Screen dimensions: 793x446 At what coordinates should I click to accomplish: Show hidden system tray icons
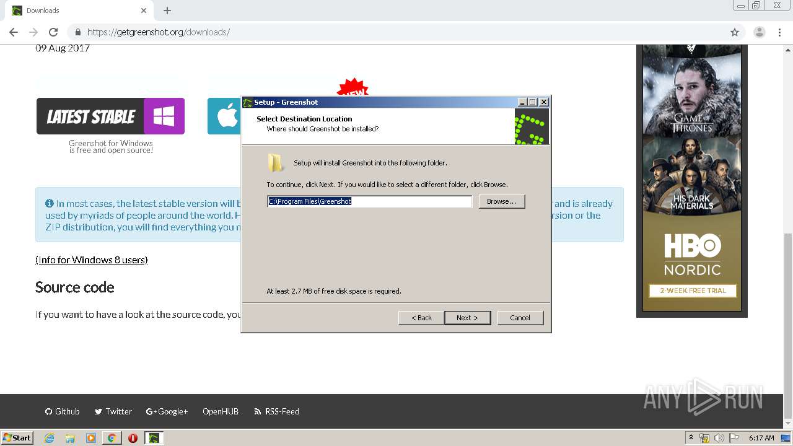[x=691, y=438]
